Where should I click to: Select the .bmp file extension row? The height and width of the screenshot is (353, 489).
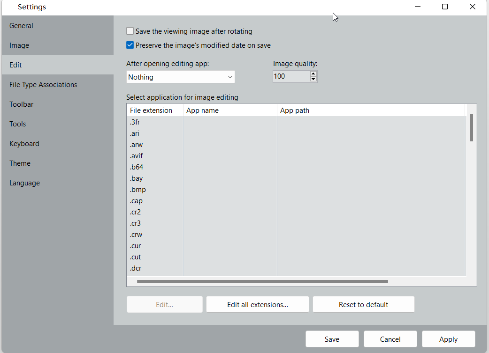138,189
